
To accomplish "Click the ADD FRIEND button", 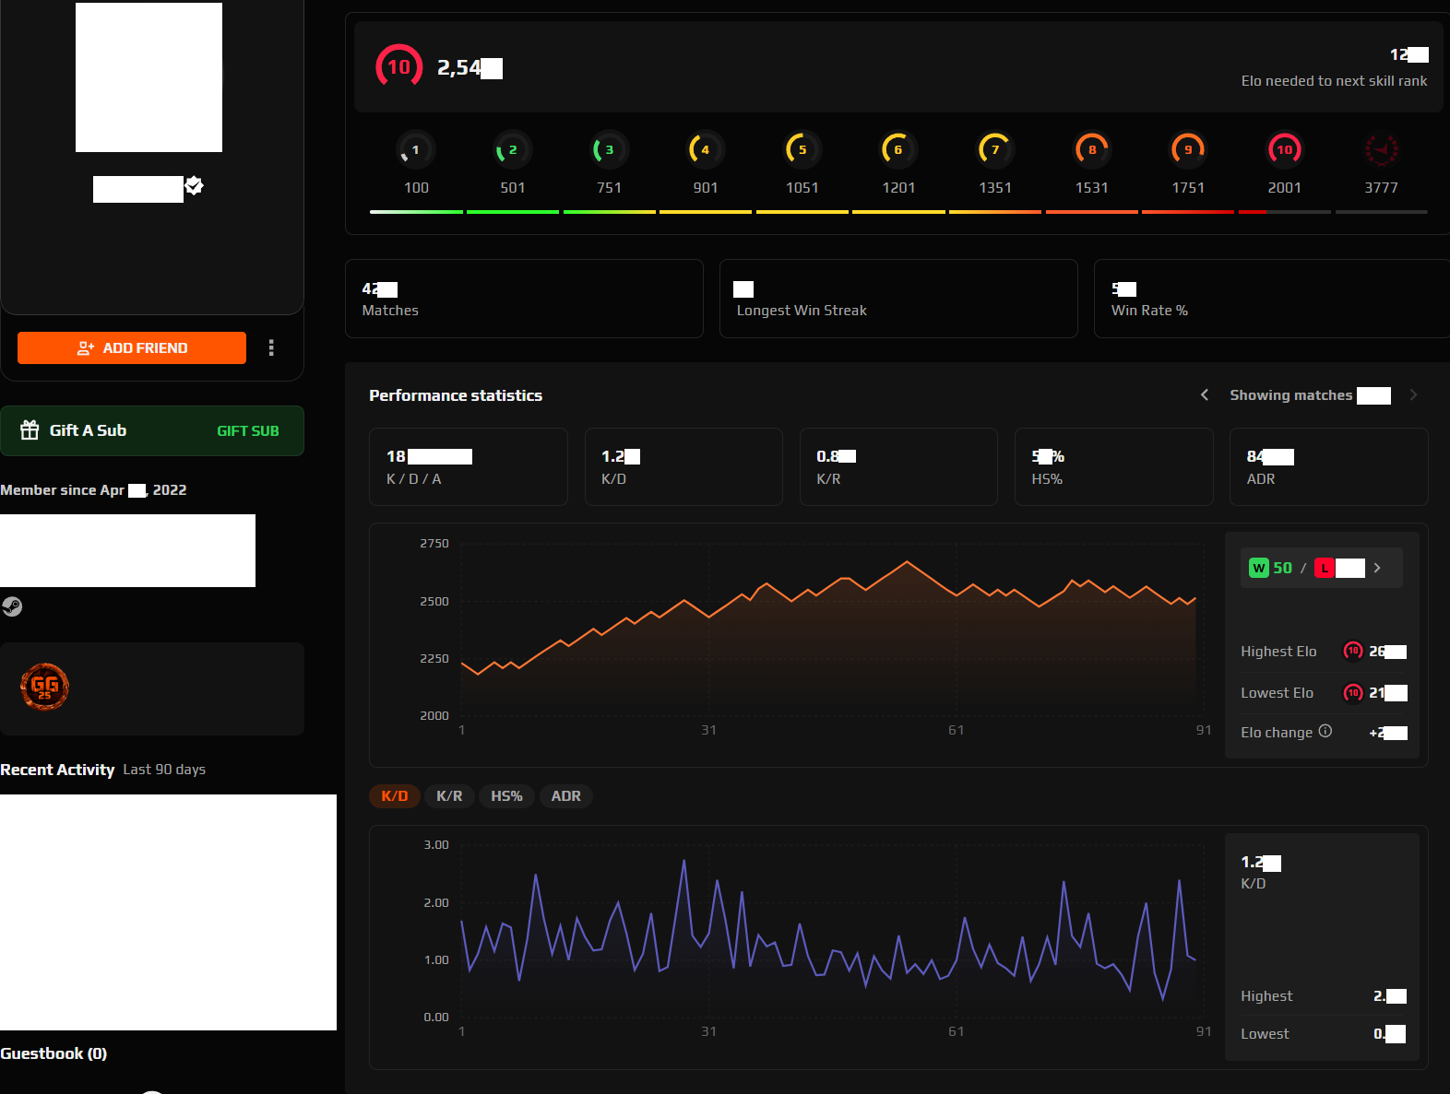I will coord(132,347).
